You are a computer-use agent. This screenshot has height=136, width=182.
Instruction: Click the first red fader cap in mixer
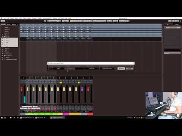[22, 89]
